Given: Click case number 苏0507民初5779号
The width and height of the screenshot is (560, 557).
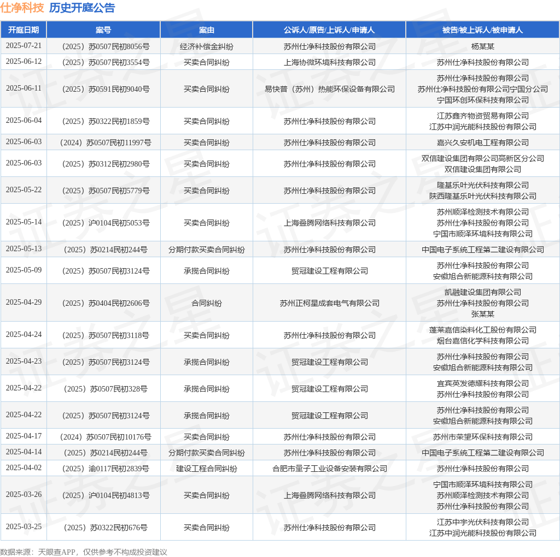Looking at the screenshot, I should click(x=106, y=191).
